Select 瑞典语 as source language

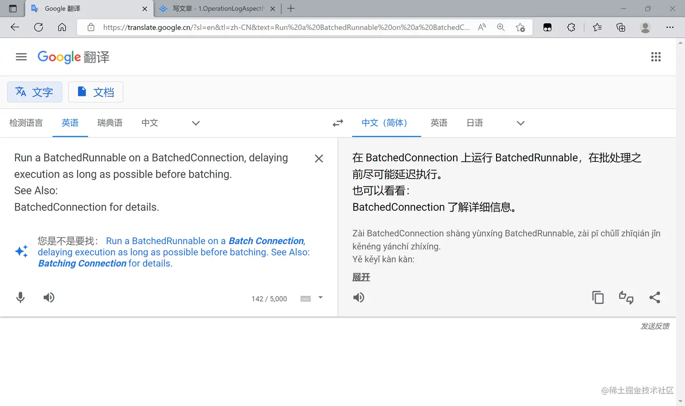[110, 123]
